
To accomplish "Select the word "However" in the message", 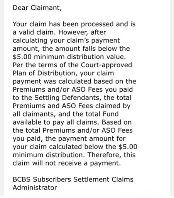I will (73, 32).
